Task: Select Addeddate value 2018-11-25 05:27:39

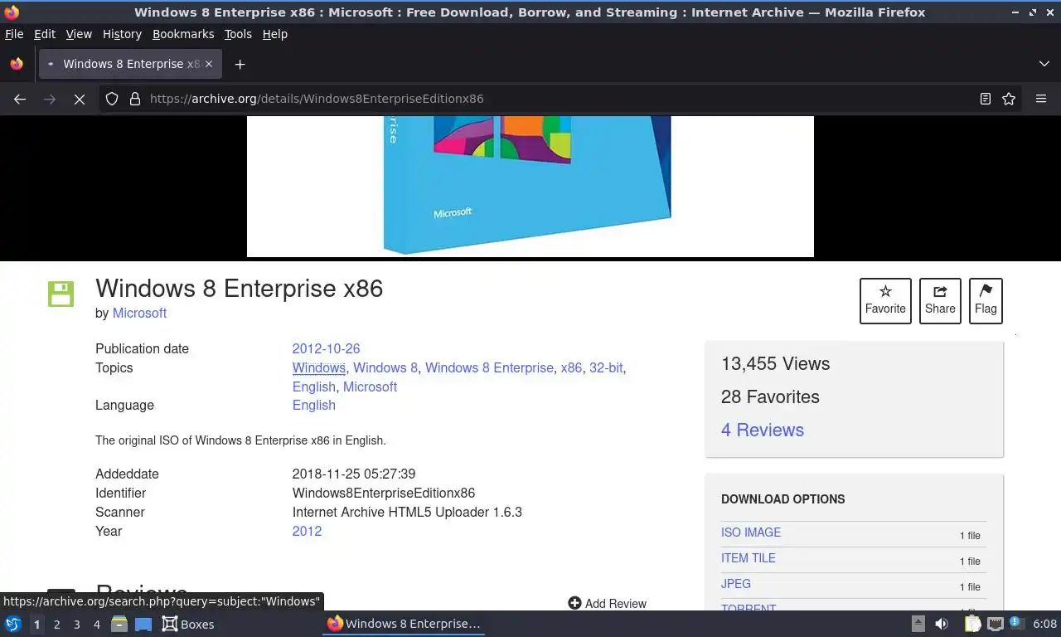Action: (354, 474)
